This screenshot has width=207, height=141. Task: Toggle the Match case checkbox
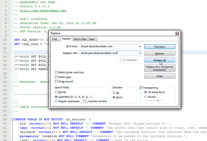(x=56, y=77)
